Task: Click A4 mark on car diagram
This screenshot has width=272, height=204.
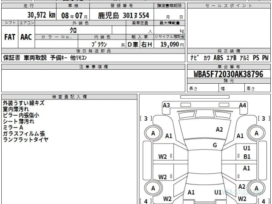Action: pos(243,105)
